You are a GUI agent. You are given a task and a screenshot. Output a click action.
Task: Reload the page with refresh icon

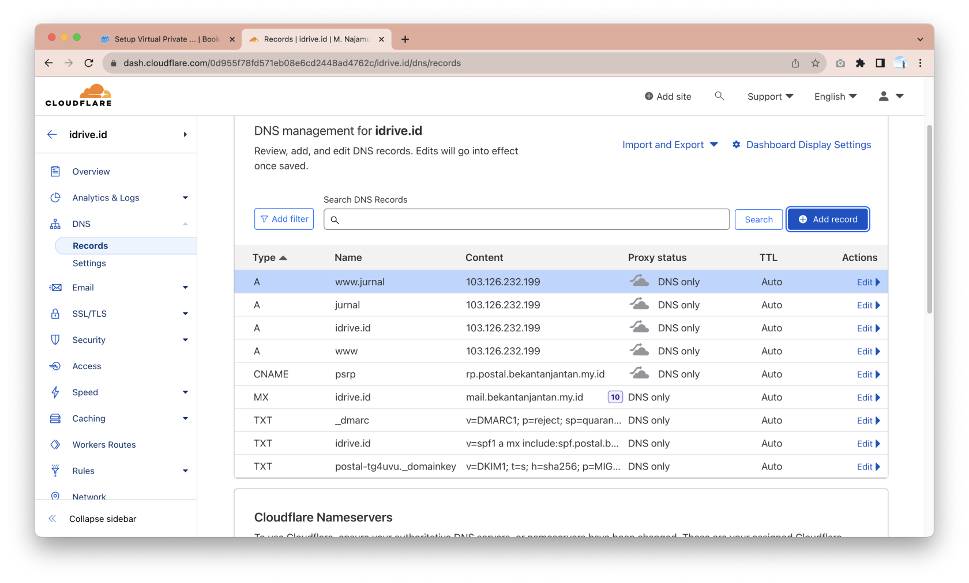pos(89,63)
